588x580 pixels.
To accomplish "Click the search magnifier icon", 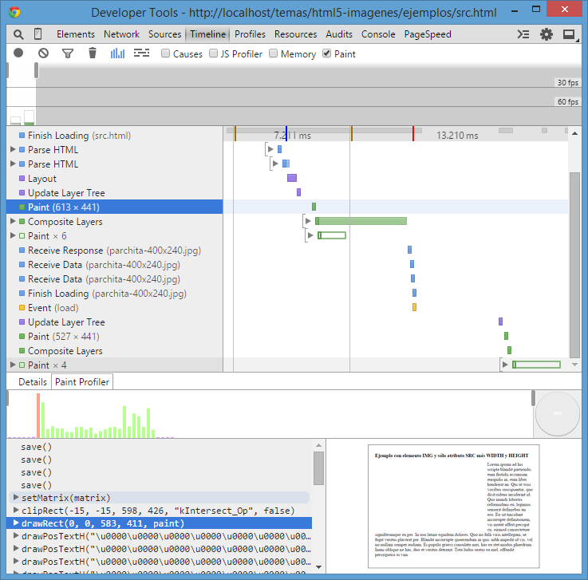I will (x=18, y=34).
